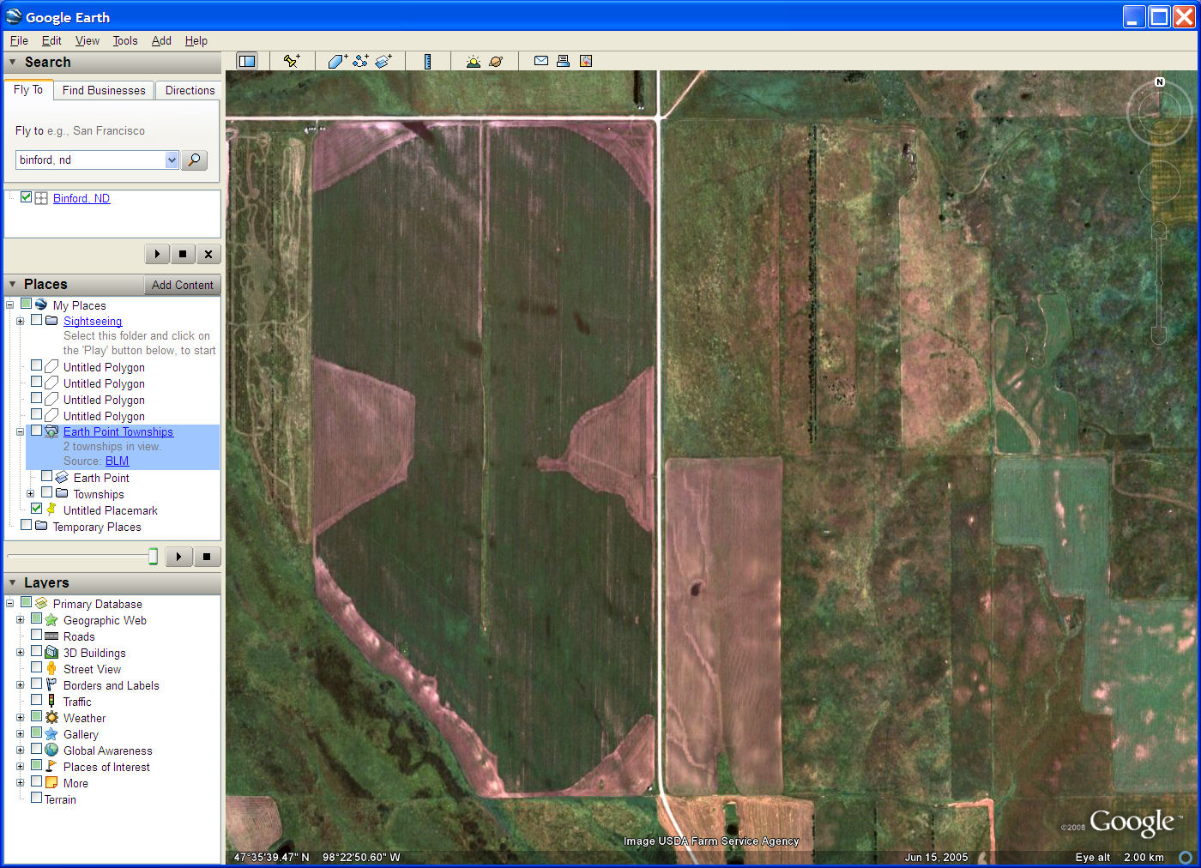Click the Places panel stop button

[x=207, y=557]
